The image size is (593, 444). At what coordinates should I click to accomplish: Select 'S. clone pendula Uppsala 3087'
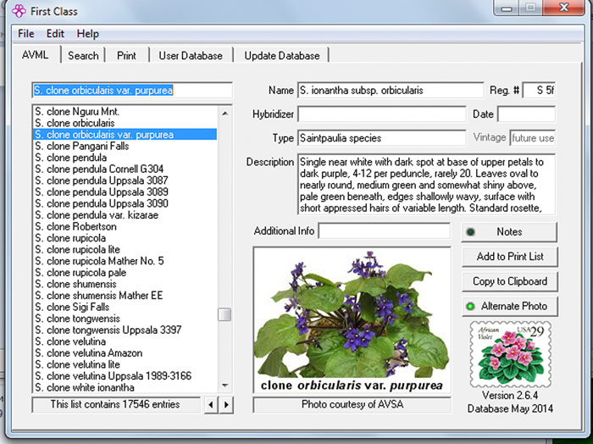[x=125, y=180]
